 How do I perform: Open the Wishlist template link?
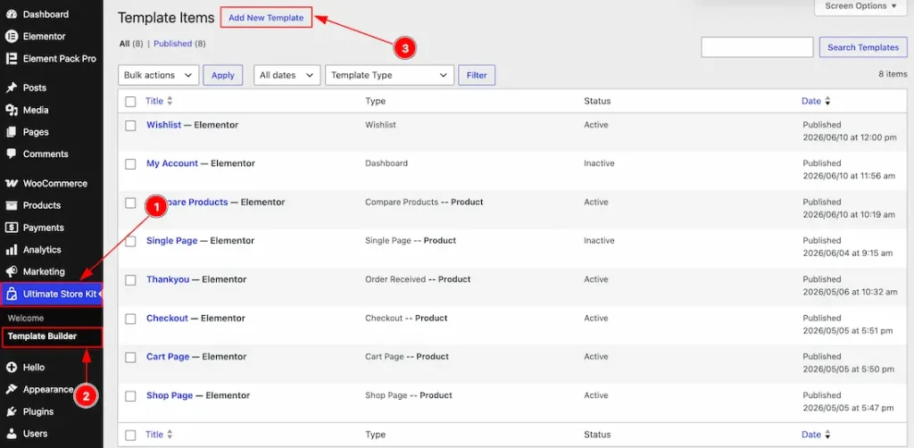click(164, 125)
